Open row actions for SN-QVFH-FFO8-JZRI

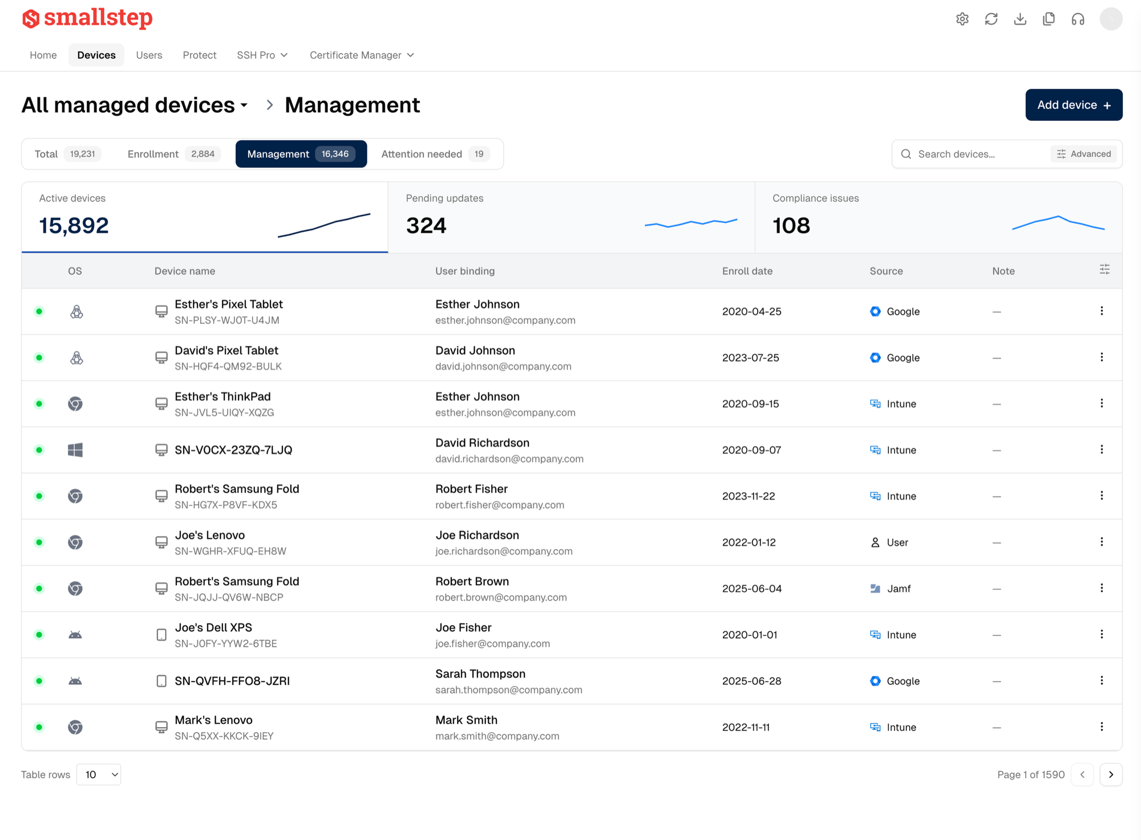(x=1102, y=680)
